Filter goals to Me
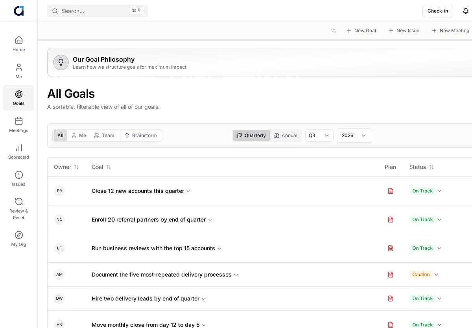 point(79,136)
